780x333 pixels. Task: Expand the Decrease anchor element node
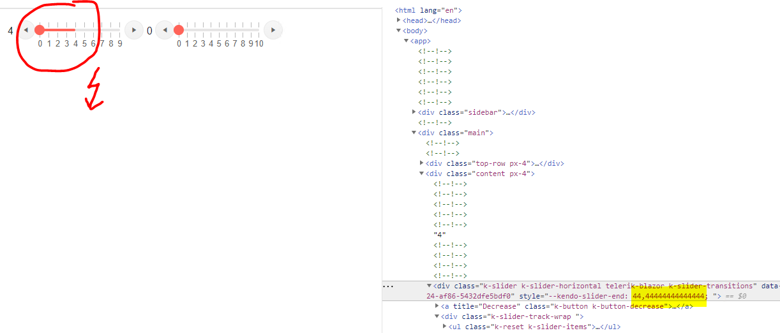[x=437, y=306]
